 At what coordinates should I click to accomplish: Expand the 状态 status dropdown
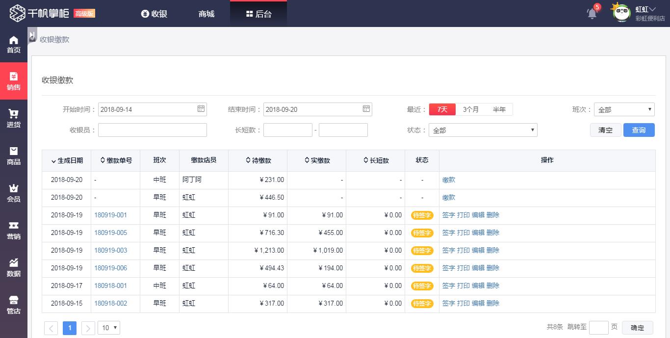coord(483,130)
